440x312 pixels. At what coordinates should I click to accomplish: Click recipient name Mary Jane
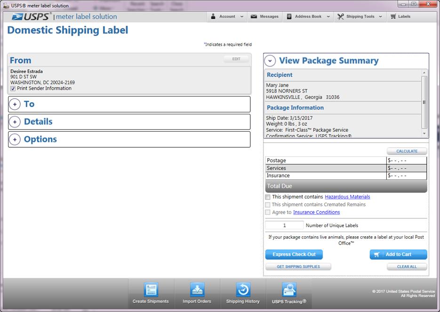click(277, 85)
